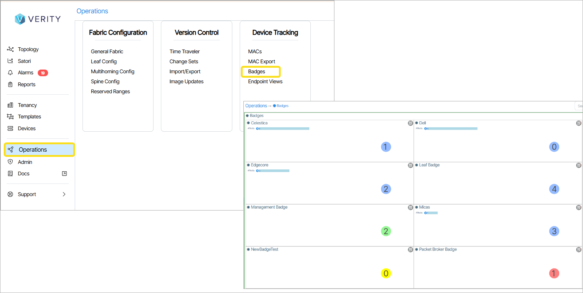Click the Verity logo icon

tap(20, 19)
